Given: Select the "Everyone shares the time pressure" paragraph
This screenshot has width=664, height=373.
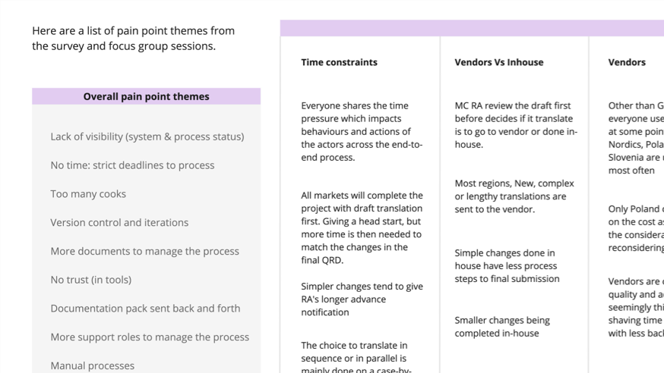Looking at the screenshot, I should (x=362, y=132).
